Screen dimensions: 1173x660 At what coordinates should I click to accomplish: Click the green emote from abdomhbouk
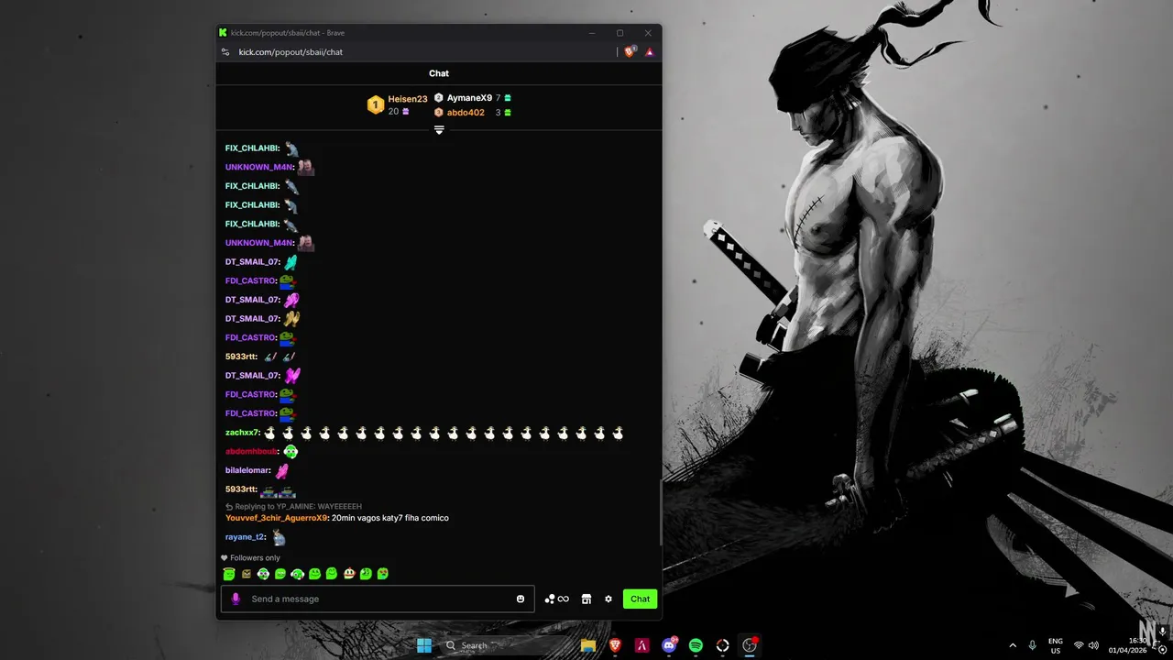[291, 452]
